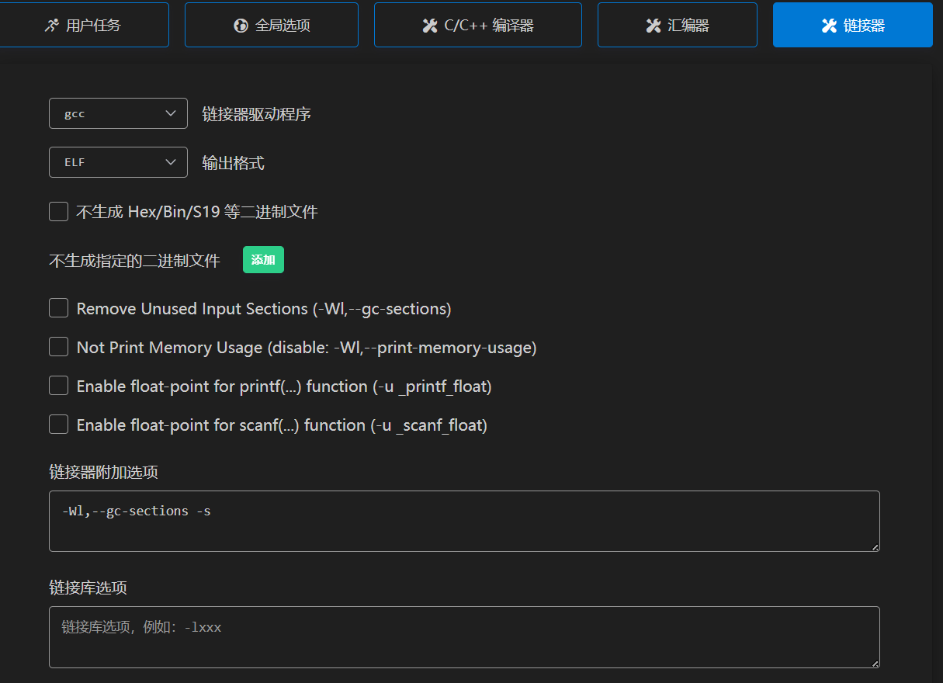Click resize grip of 链接库选项 textarea
This screenshot has height=683, width=943.
(x=875, y=663)
